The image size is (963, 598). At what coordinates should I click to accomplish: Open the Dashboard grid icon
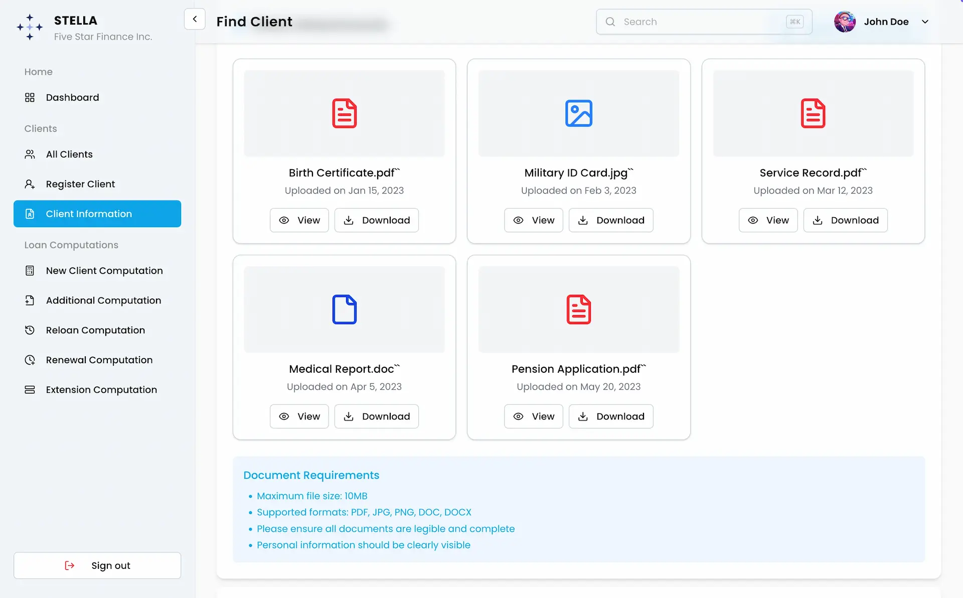[30, 97]
